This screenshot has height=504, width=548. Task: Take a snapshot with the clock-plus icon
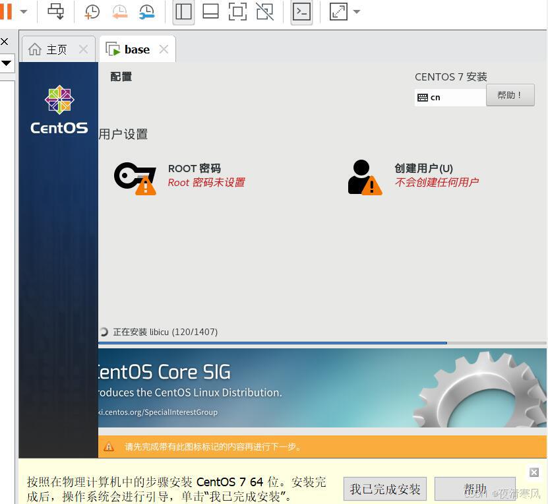click(x=92, y=11)
